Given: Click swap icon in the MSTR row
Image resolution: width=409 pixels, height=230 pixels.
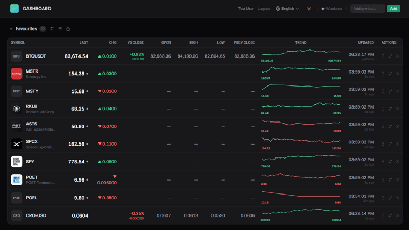Looking at the screenshot, I should (390, 74).
